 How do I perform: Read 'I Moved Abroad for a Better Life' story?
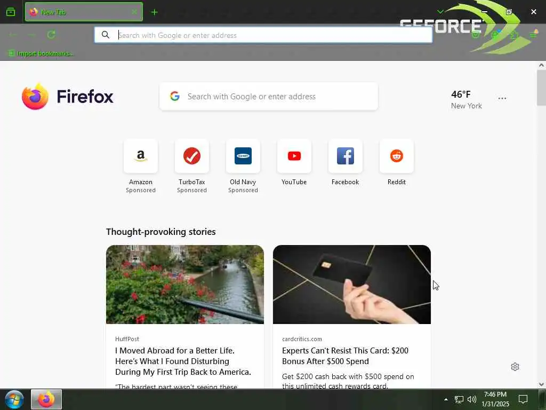183,361
